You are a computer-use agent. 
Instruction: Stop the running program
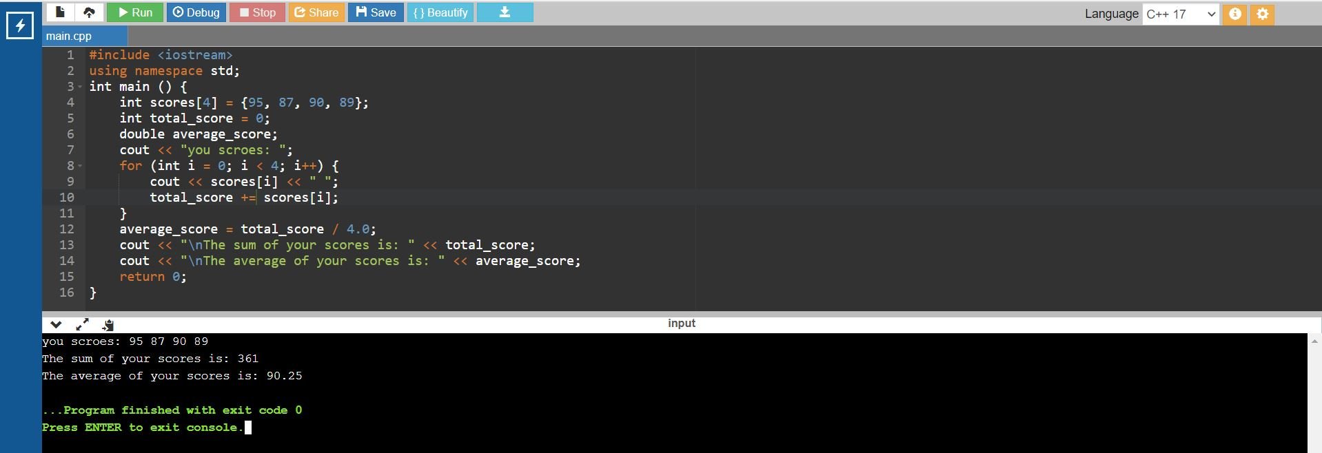pos(257,12)
